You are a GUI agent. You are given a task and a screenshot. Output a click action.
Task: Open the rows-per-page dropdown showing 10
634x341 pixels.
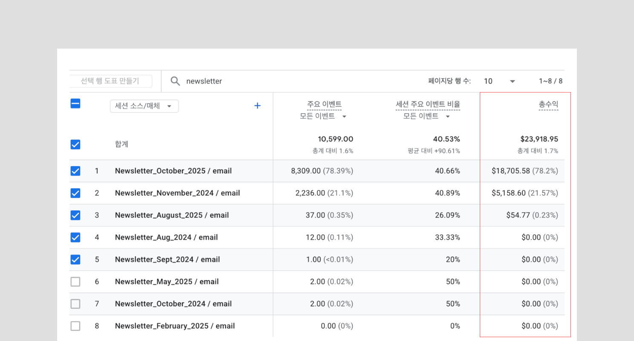(x=500, y=81)
